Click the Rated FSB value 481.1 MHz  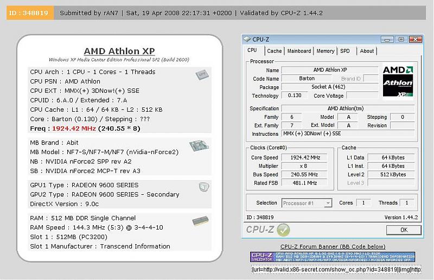[x=304, y=183]
